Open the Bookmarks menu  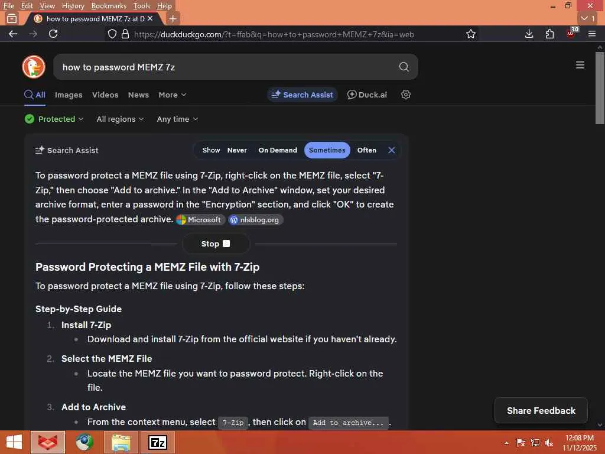point(109,6)
